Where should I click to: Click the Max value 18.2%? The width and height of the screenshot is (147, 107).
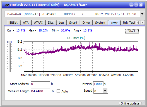43,30
